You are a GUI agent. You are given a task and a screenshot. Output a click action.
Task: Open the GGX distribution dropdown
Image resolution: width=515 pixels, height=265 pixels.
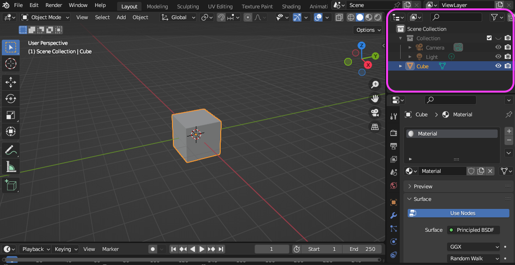tap(473, 247)
